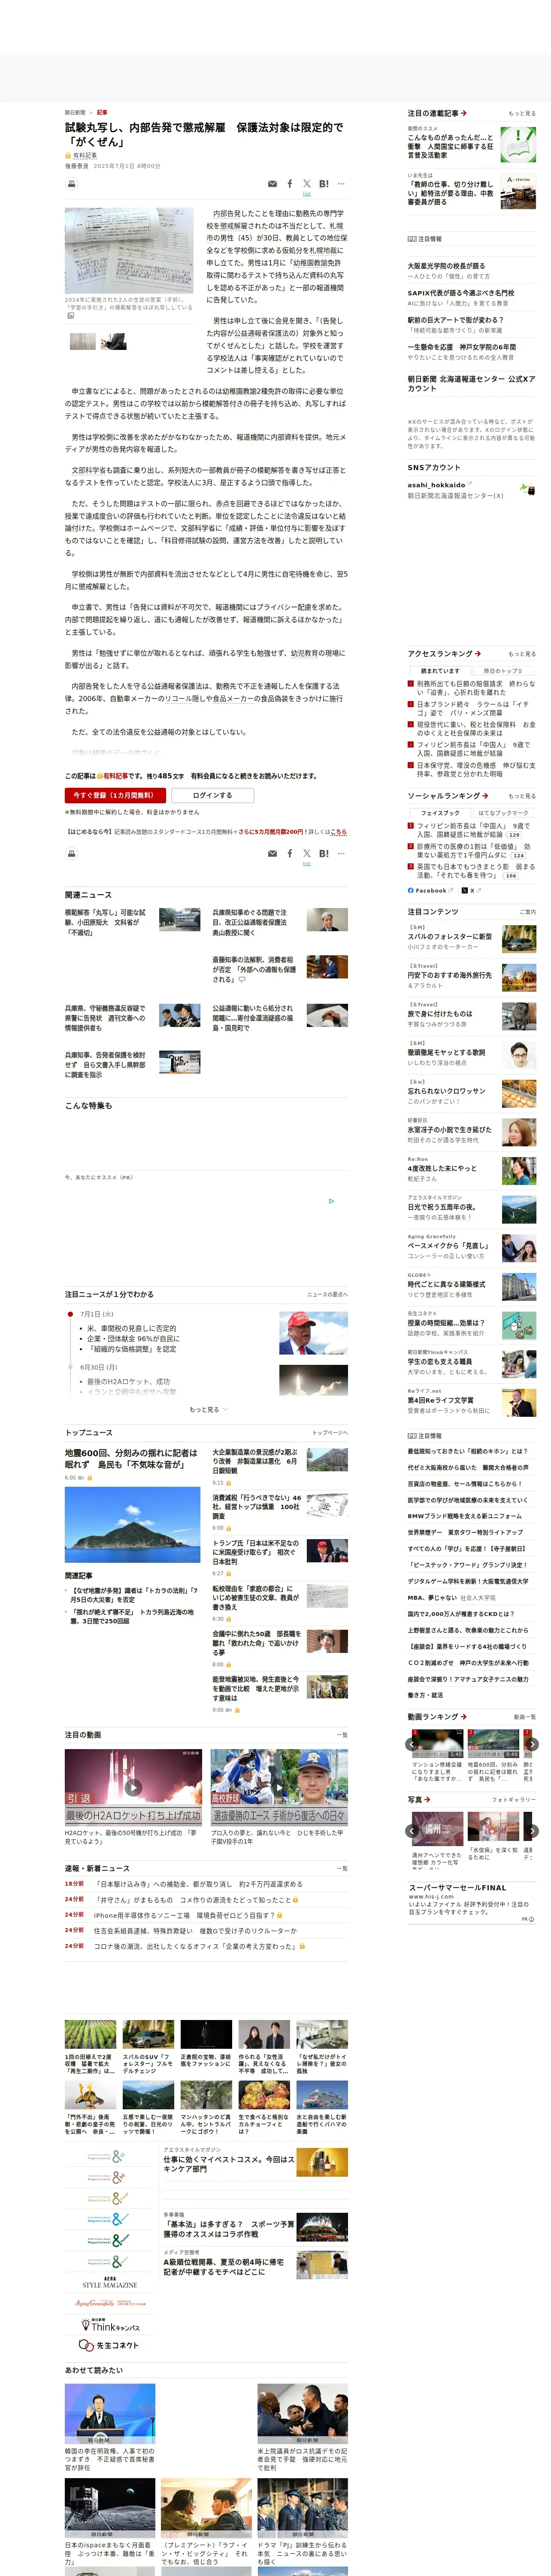Click the ログインする button
Screen dimensions: 551x2576
click(212, 795)
